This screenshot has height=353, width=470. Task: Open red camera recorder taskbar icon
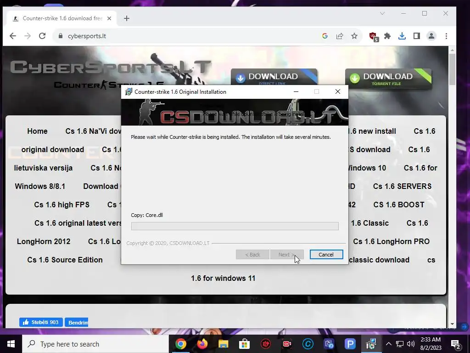(287, 344)
